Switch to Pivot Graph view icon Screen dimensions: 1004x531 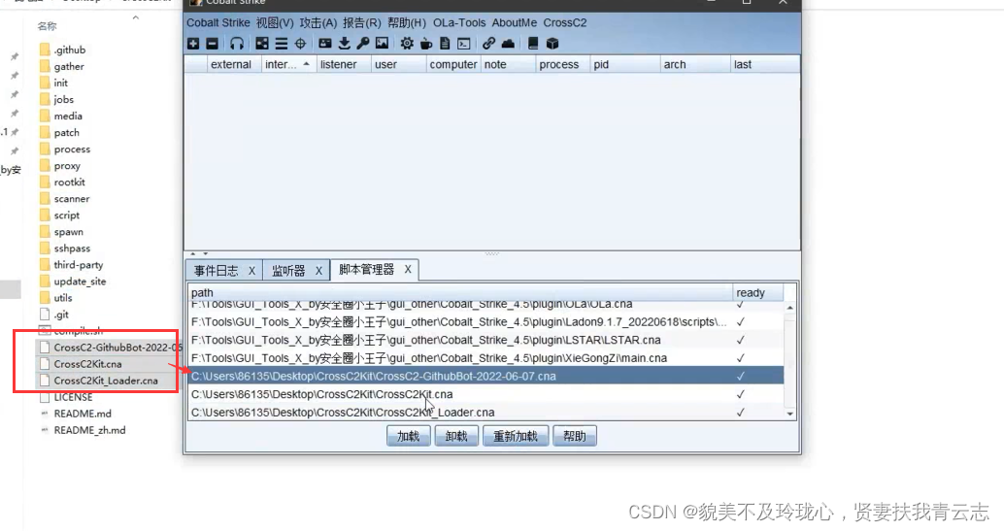pos(262,44)
